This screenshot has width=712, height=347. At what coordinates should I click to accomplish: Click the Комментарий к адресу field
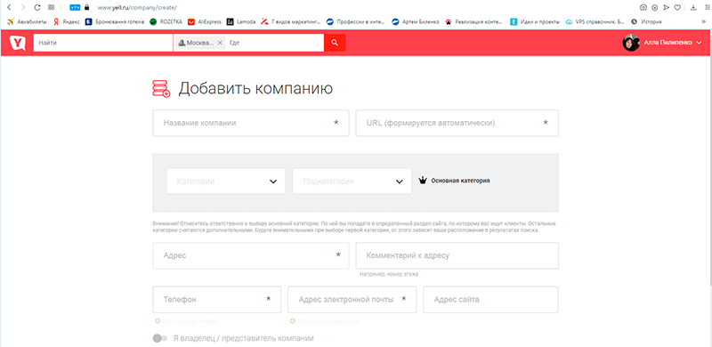pyautogui.click(x=457, y=255)
